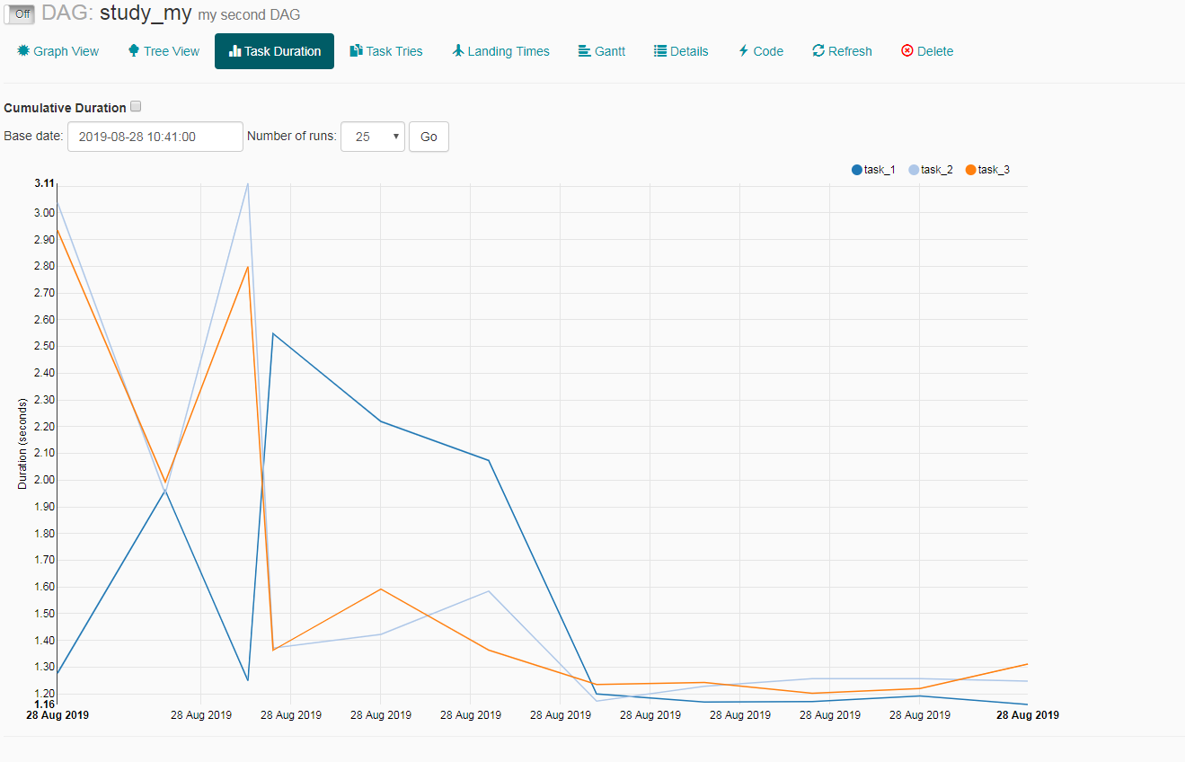Click the 1.16 minimum y-axis label
This screenshot has height=762, width=1185.
click(44, 704)
